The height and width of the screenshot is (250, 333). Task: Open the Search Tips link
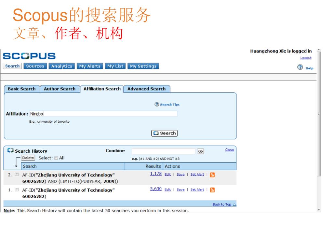click(x=170, y=104)
